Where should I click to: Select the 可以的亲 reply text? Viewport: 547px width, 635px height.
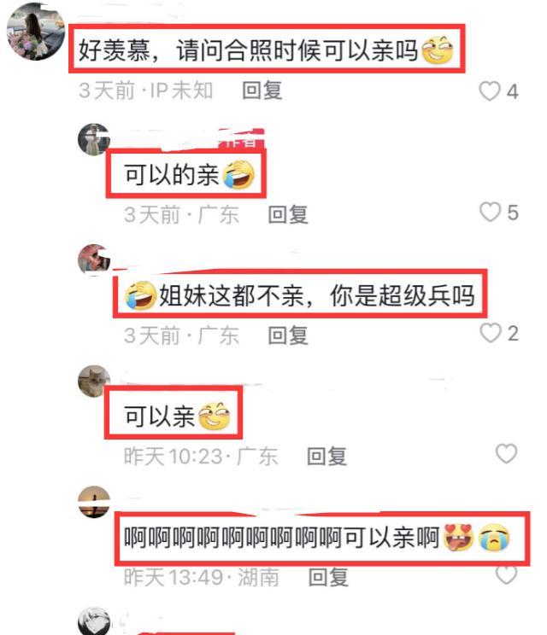[x=172, y=175]
